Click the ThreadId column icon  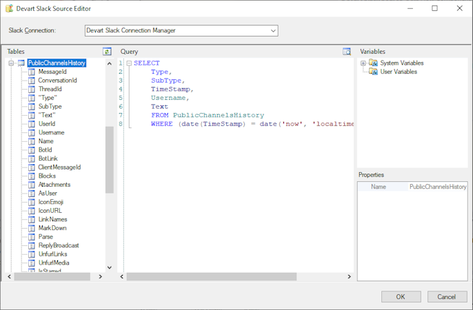(x=32, y=89)
